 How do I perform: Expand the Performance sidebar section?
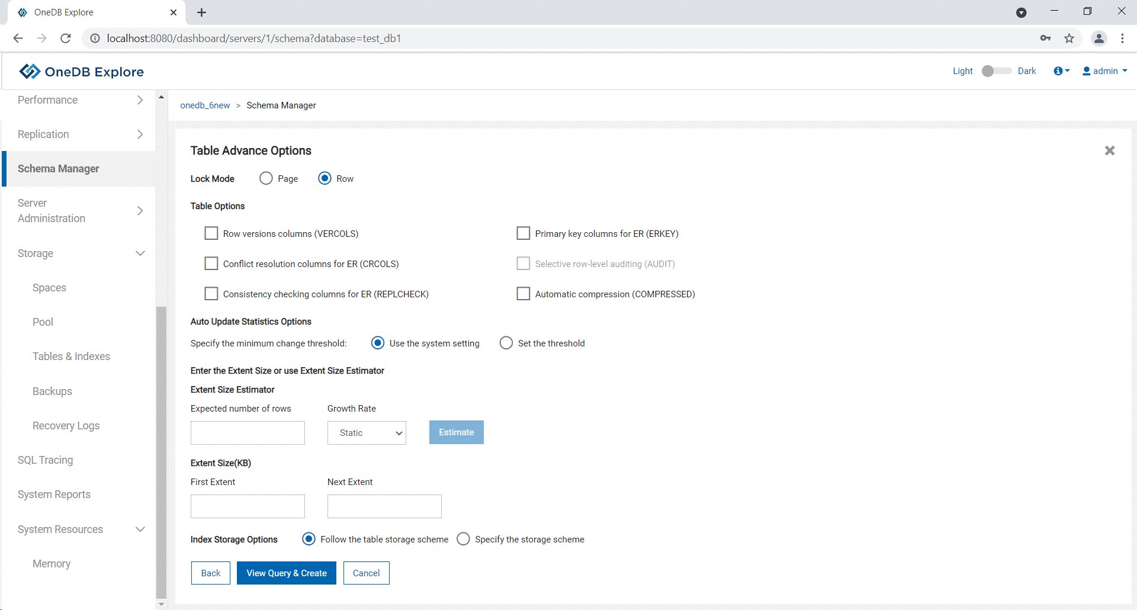click(x=80, y=100)
